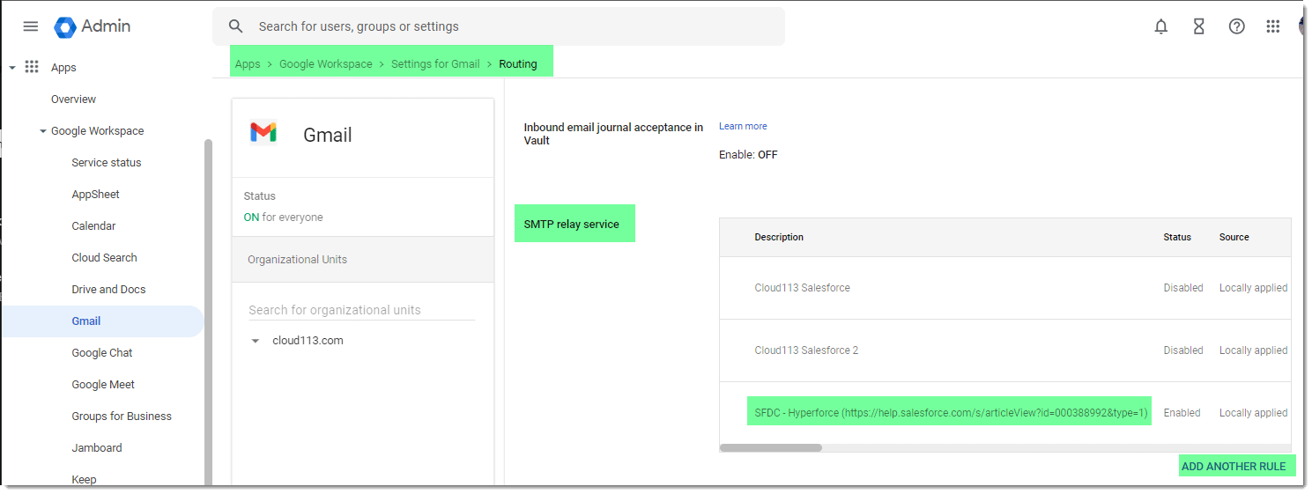Open Service status in sidebar

coord(107,163)
